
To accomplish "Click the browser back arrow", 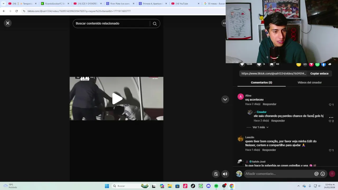I will 4,11.
